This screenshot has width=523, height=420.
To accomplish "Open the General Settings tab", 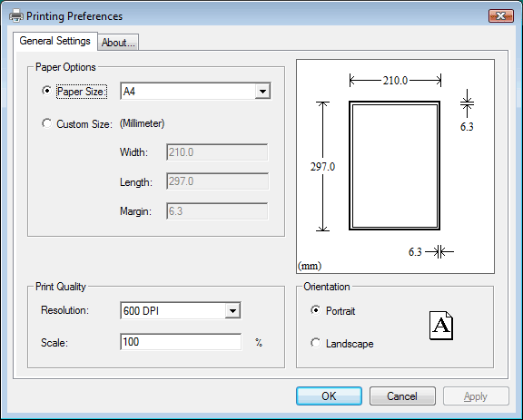I will click(55, 41).
